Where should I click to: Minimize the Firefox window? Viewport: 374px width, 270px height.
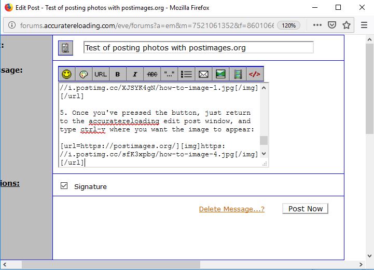click(x=315, y=7)
